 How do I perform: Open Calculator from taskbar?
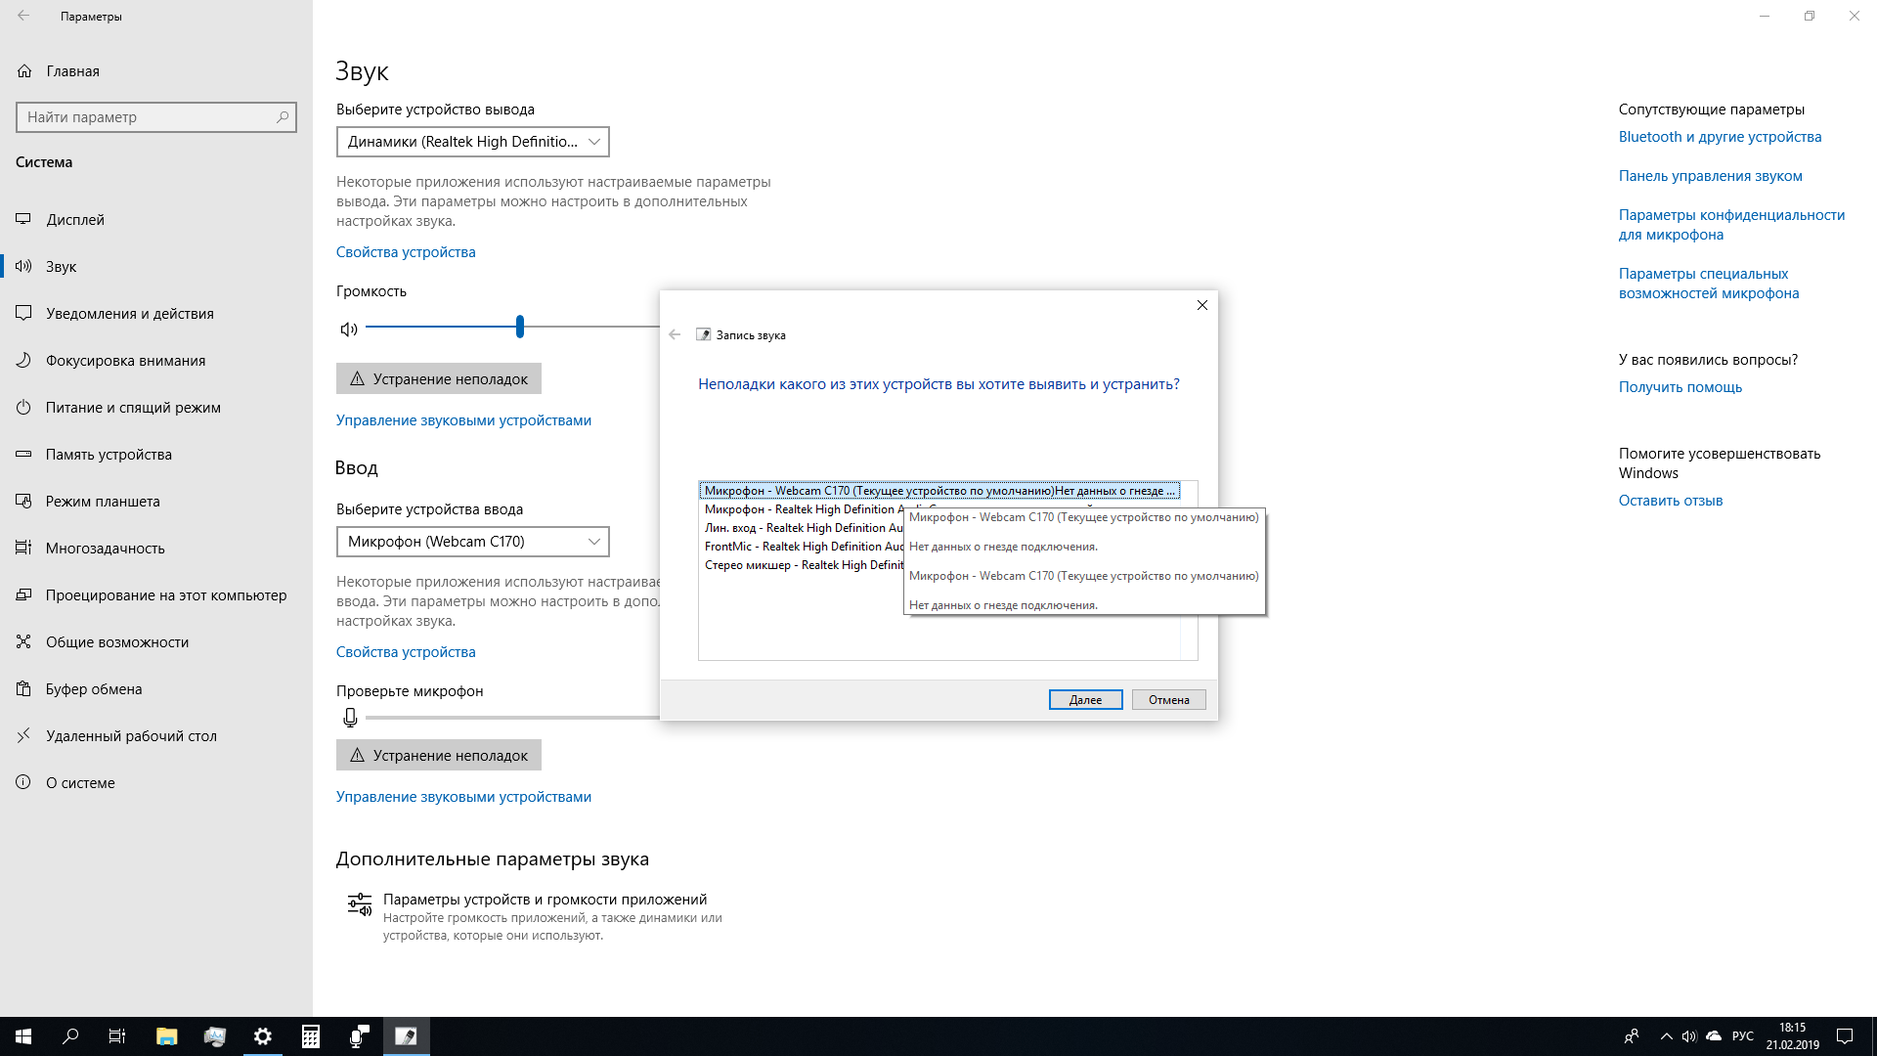pyautogui.click(x=311, y=1036)
